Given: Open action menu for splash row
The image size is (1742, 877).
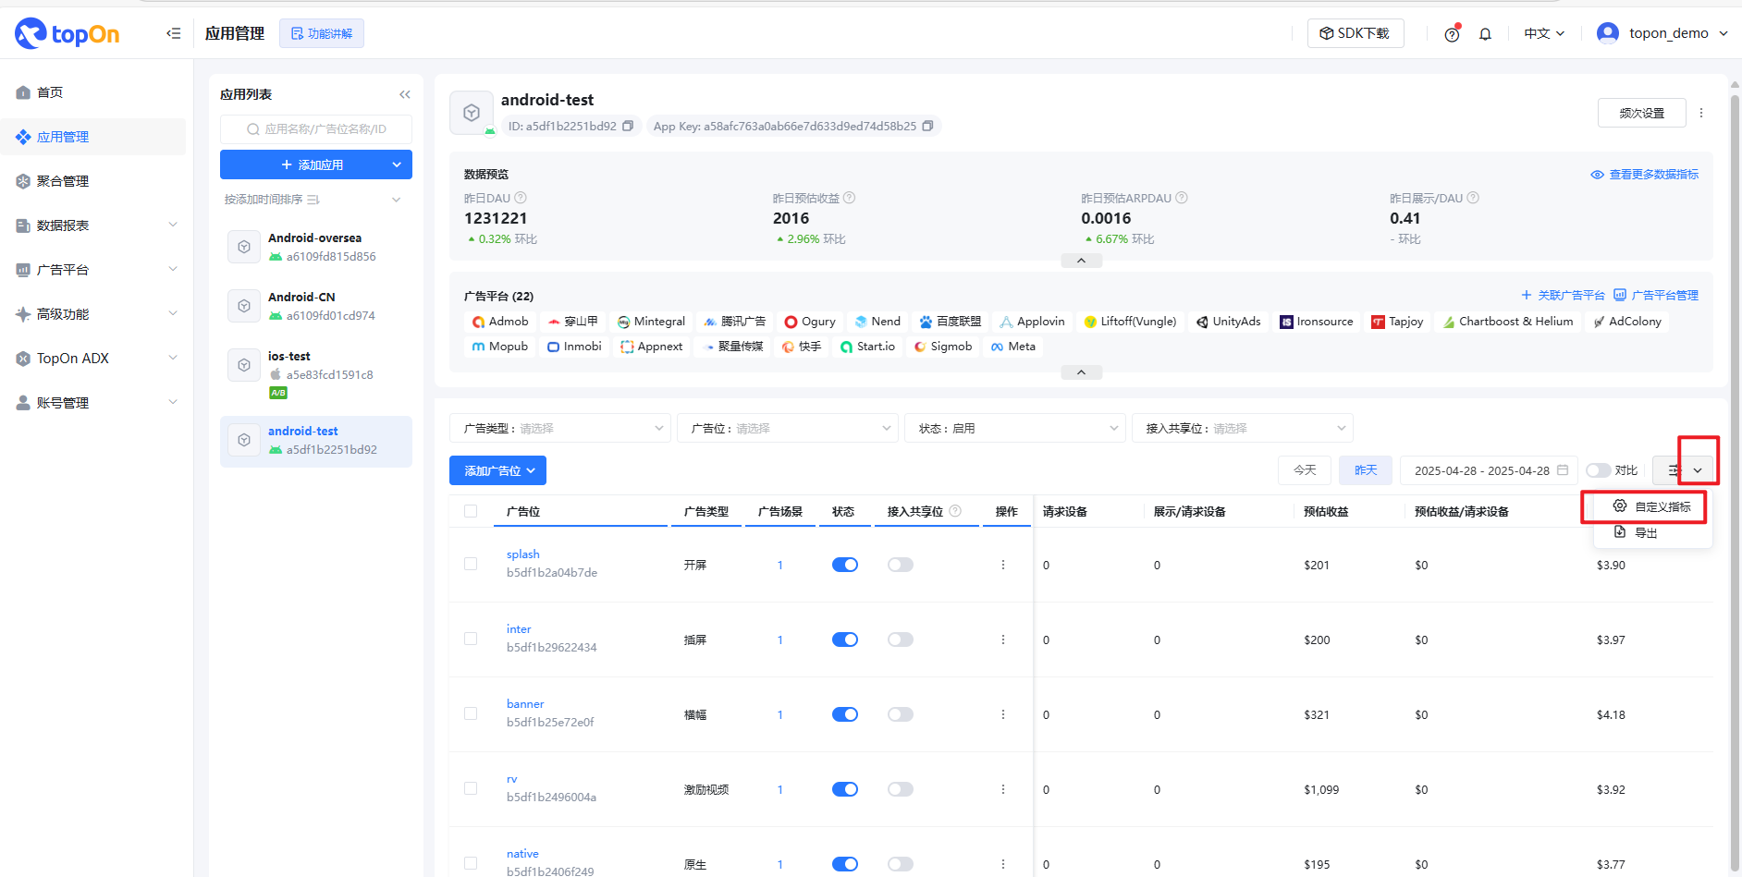Looking at the screenshot, I should 1002,565.
